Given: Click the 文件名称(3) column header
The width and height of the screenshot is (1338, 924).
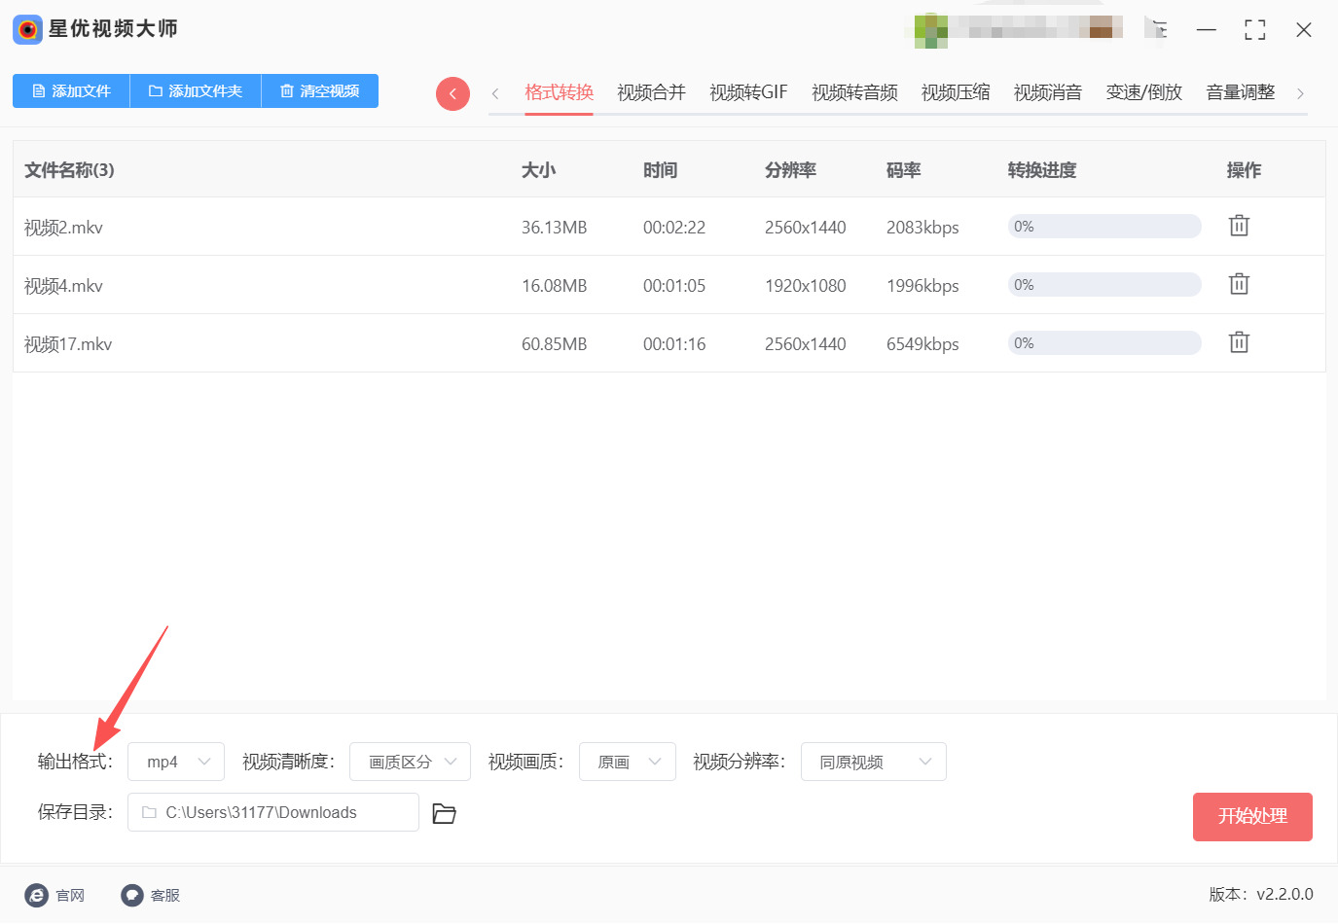Looking at the screenshot, I should (x=69, y=170).
